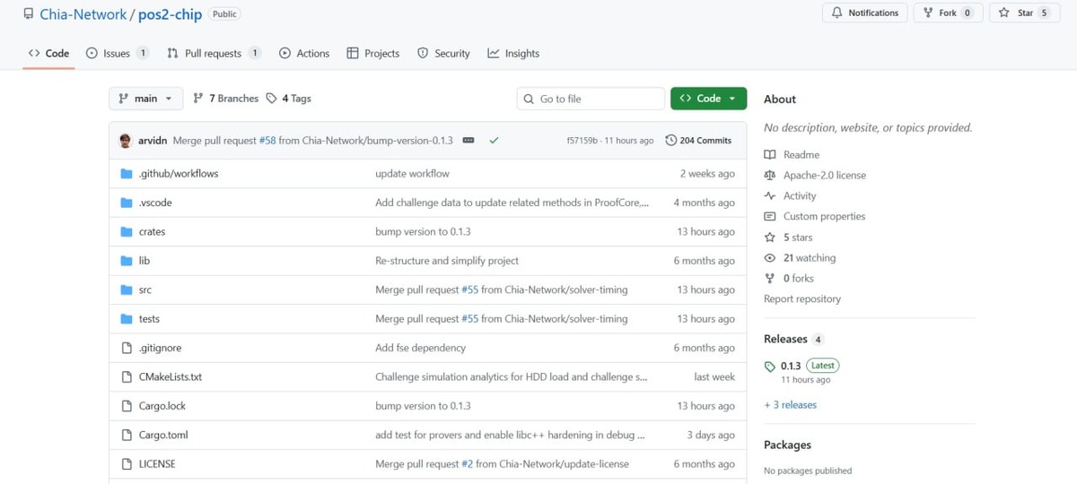Screen dimensions: 1077x484
Task: Expand commit message ellipsis button
Action: [468, 141]
